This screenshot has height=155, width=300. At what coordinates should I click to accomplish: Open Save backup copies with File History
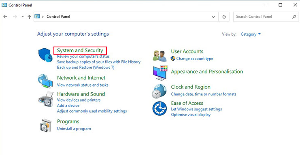point(99,62)
